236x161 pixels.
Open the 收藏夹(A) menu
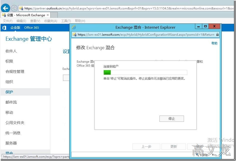pyautogui.click(x=50, y=21)
